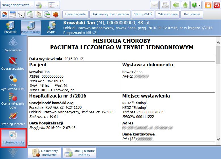This screenshot has height=159, width=221.
Task: Open Rozliczenie
Action: (x=192, y=14)
